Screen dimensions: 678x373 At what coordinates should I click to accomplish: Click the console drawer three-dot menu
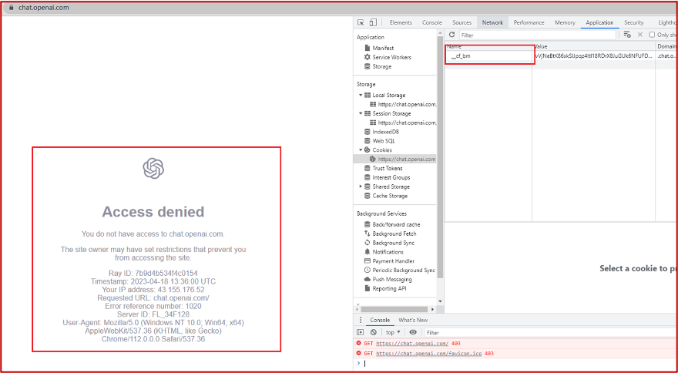361,320
